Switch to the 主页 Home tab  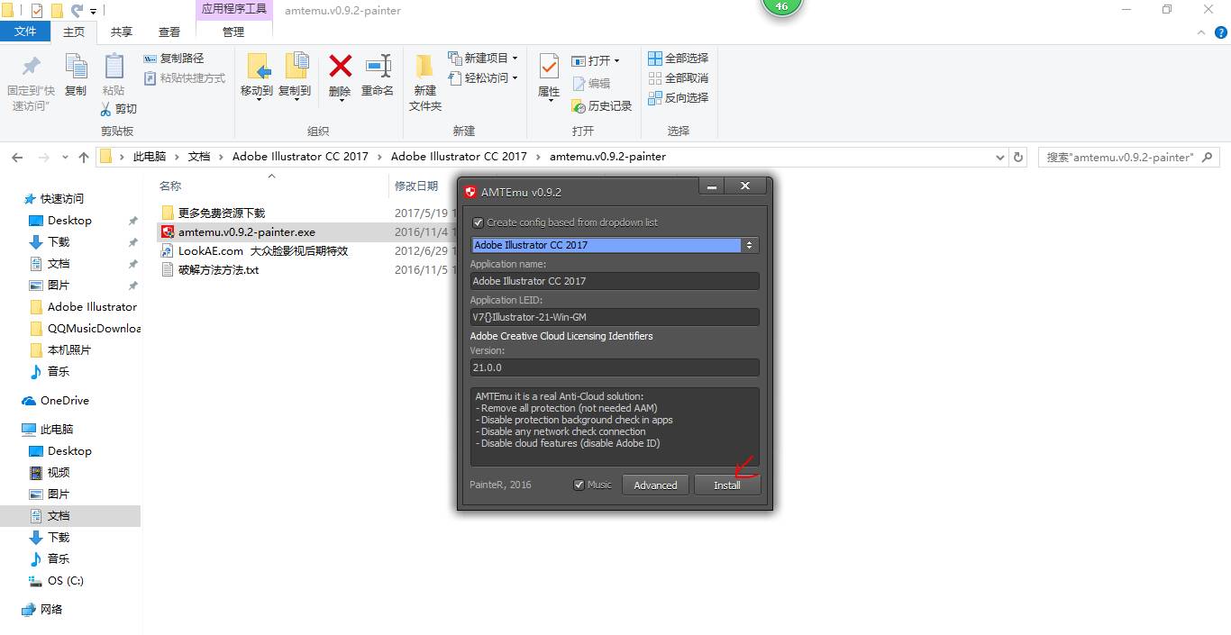pyautogui.click(x=74, y=32)
